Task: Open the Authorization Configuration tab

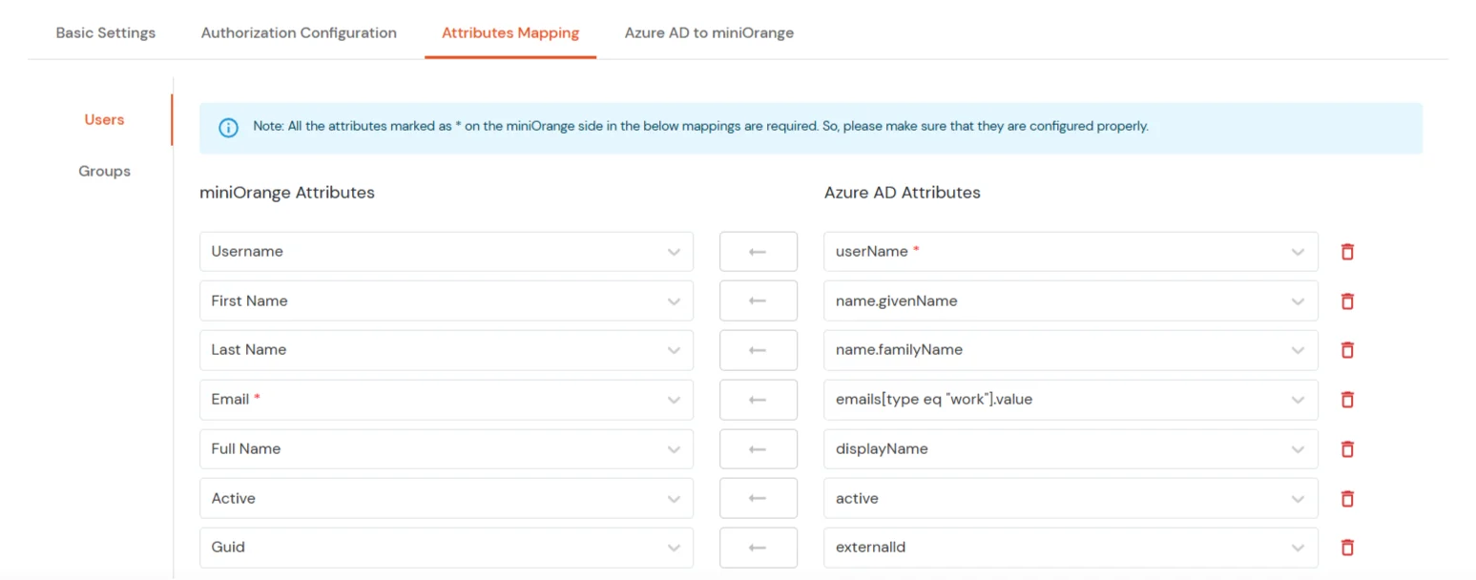Action: (299, 32)
